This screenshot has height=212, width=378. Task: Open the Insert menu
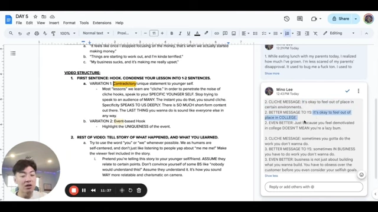(54, 23)
